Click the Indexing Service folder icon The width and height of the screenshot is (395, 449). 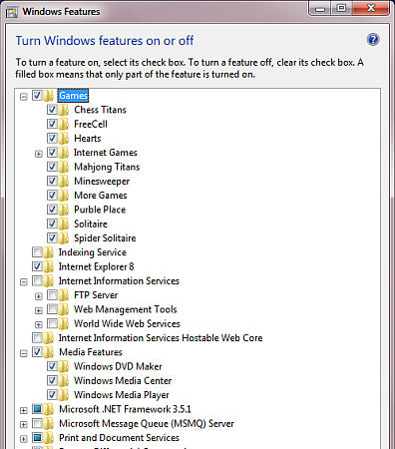[49, 252]
